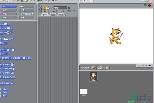Viewport: 154px width, 103px height.
Task: Select the 动作 motion block category
Action: pyautogui.click(x=9, y=6)
